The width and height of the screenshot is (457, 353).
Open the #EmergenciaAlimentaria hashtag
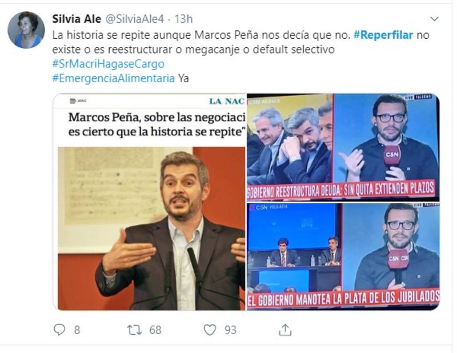point(113,78)
